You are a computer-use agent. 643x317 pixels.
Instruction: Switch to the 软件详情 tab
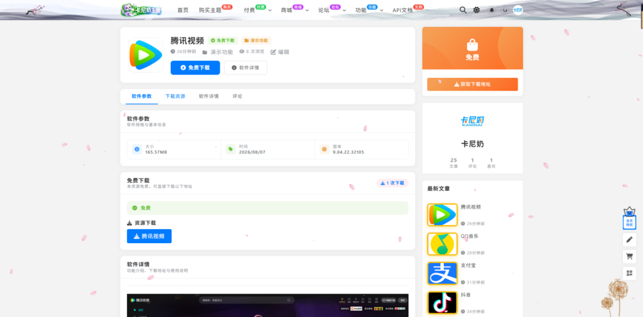[208, 96]
